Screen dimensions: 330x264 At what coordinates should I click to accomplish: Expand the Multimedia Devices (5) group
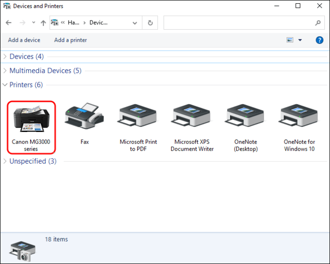coord(5,71)
